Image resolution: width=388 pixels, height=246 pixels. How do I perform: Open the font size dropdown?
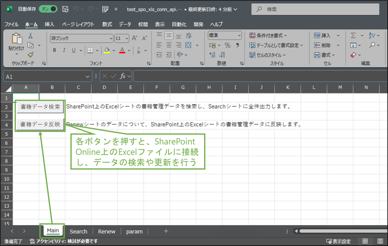click(x=126, y=38)
